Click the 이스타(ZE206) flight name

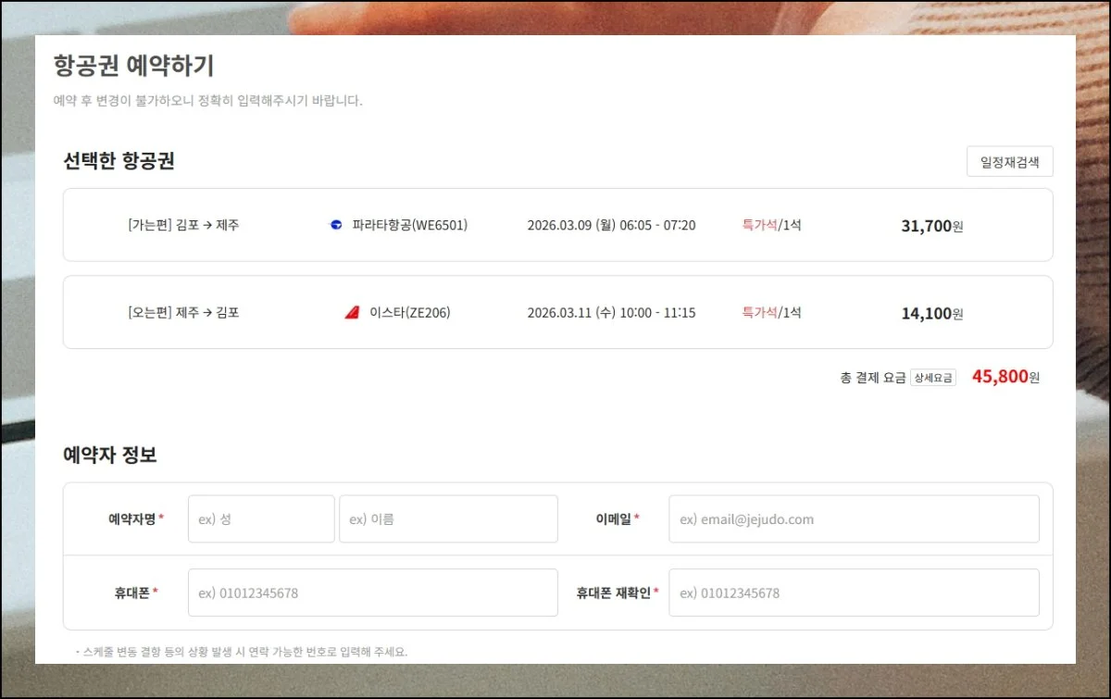(409, 313)
